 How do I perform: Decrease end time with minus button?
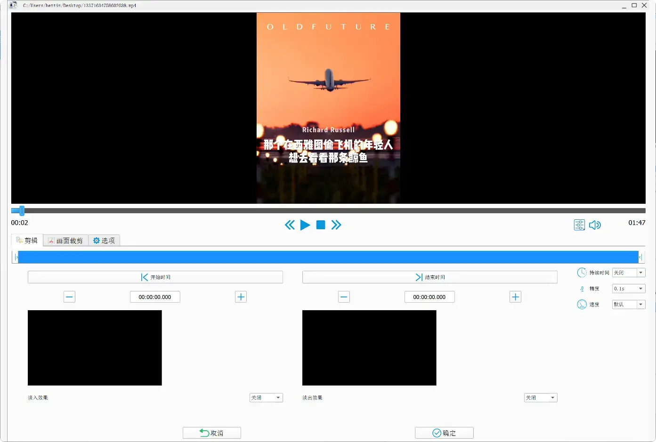tap(344, 297)
